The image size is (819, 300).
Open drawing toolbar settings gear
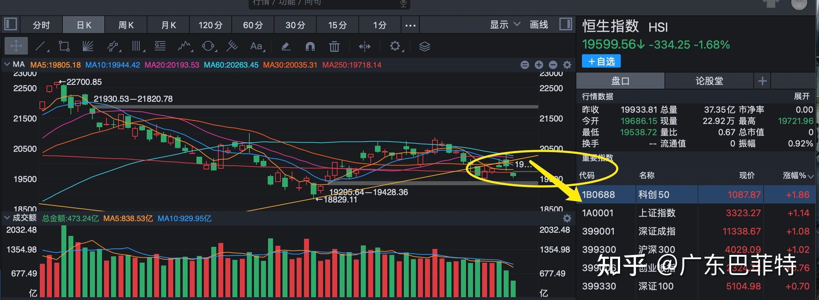point(396,46)
